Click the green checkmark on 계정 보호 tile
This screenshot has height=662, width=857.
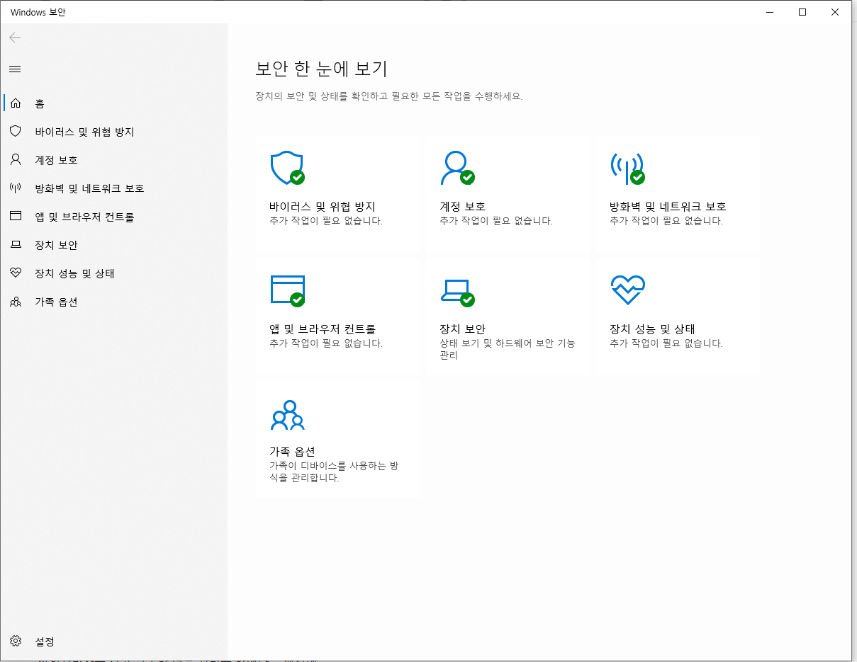coord(468,177)
